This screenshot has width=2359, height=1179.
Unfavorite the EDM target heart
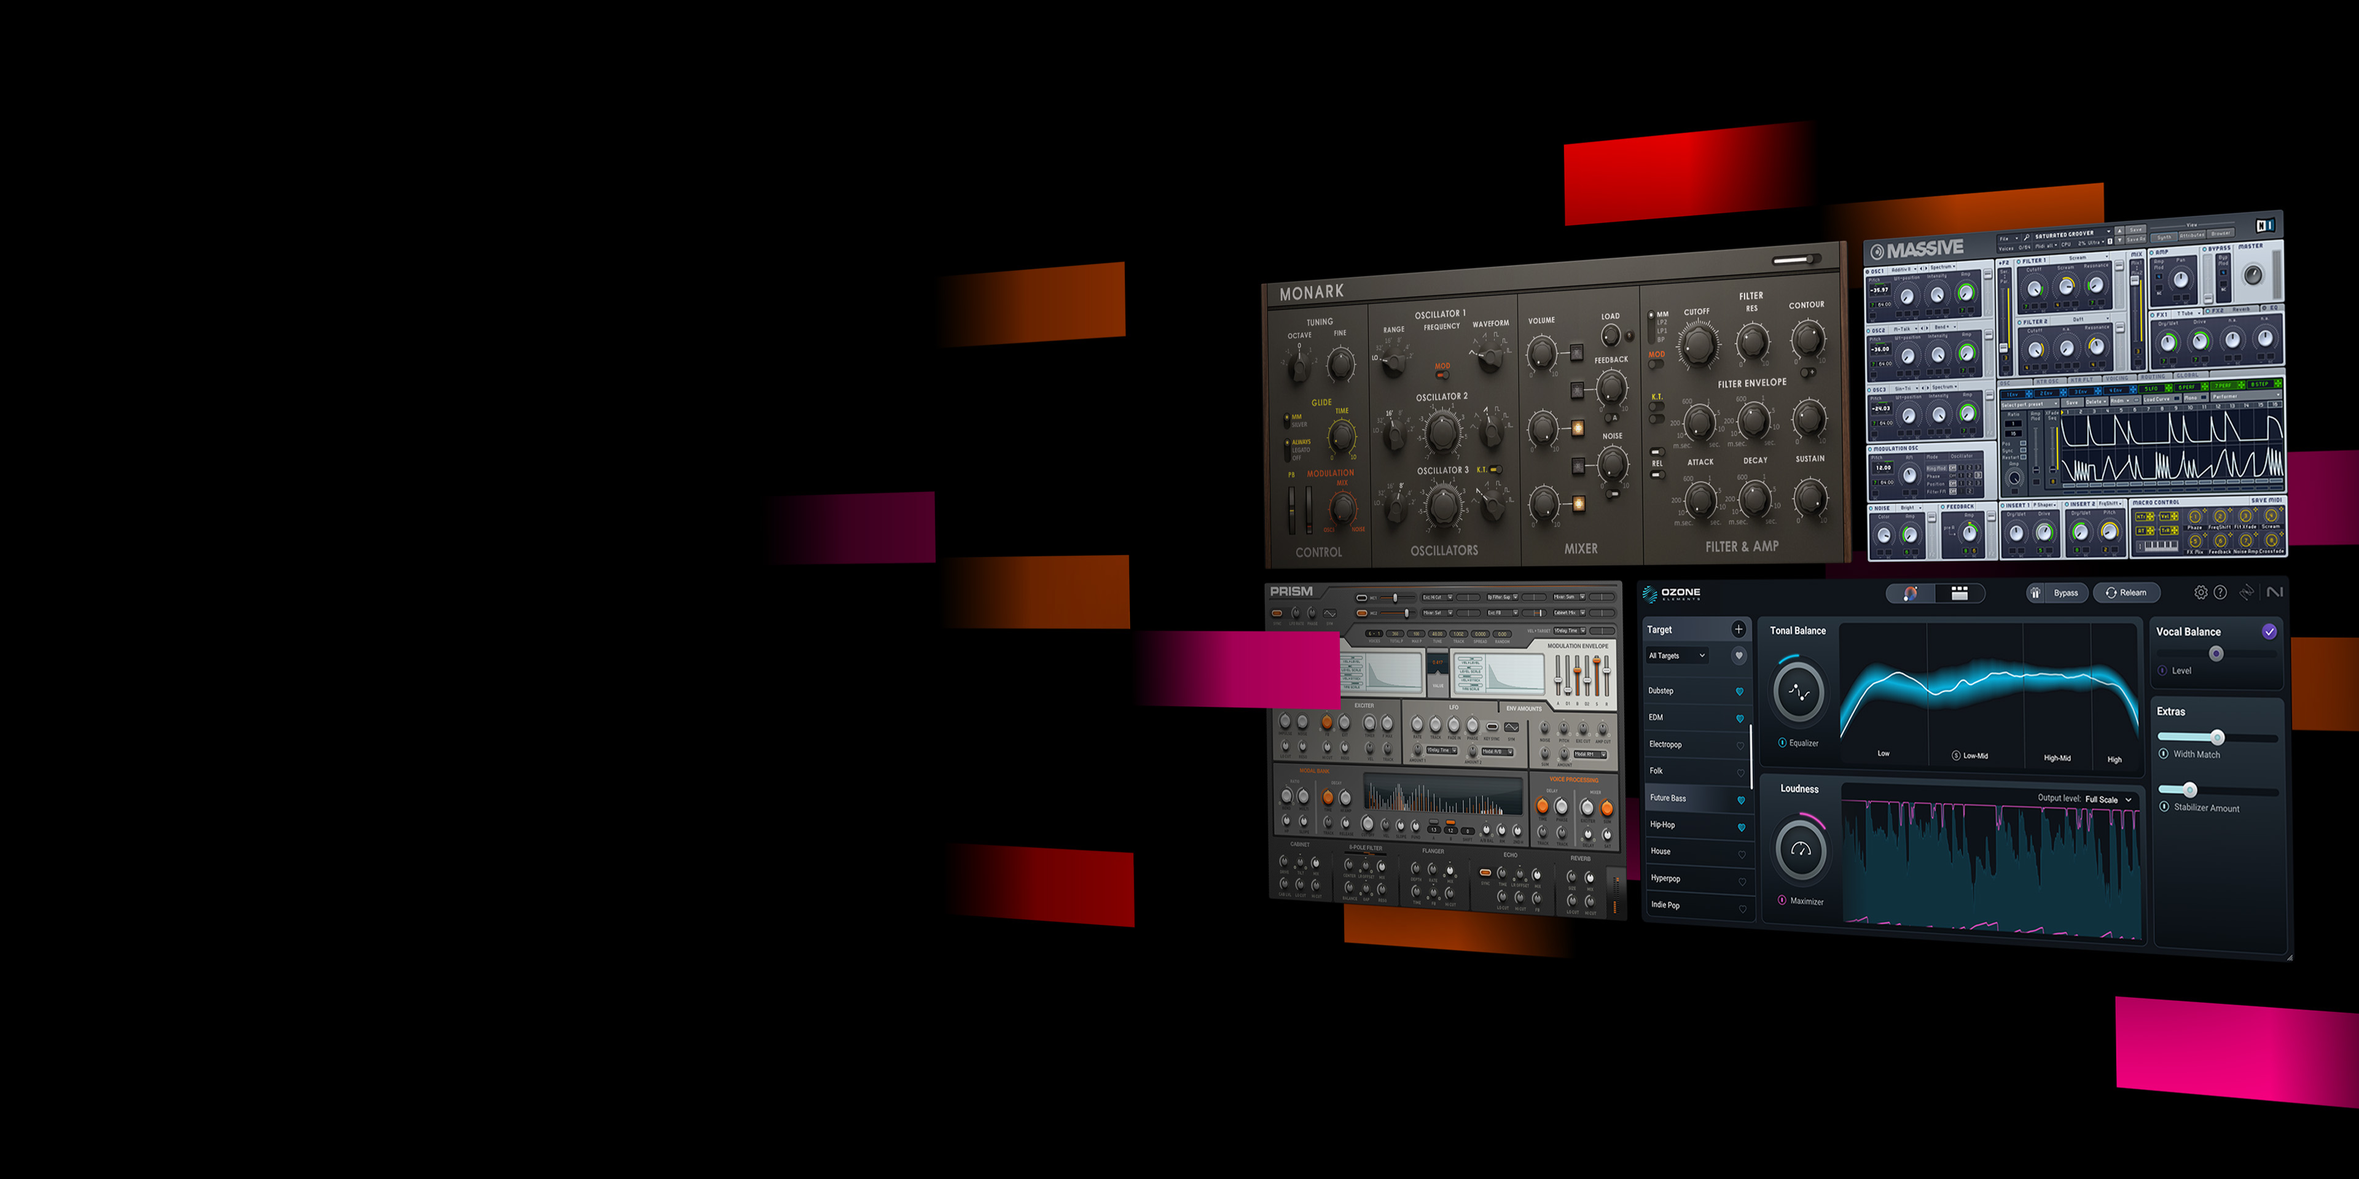(x=1740, y=718)
